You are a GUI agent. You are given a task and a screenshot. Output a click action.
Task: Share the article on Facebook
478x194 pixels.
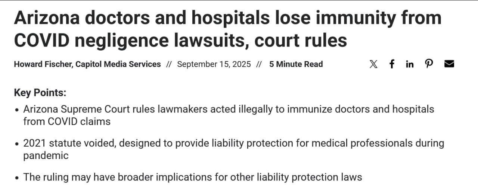(392, 64)
